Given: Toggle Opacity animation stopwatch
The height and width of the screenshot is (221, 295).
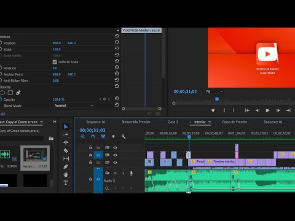Looking at the screenshot, I should coord(1,99).
